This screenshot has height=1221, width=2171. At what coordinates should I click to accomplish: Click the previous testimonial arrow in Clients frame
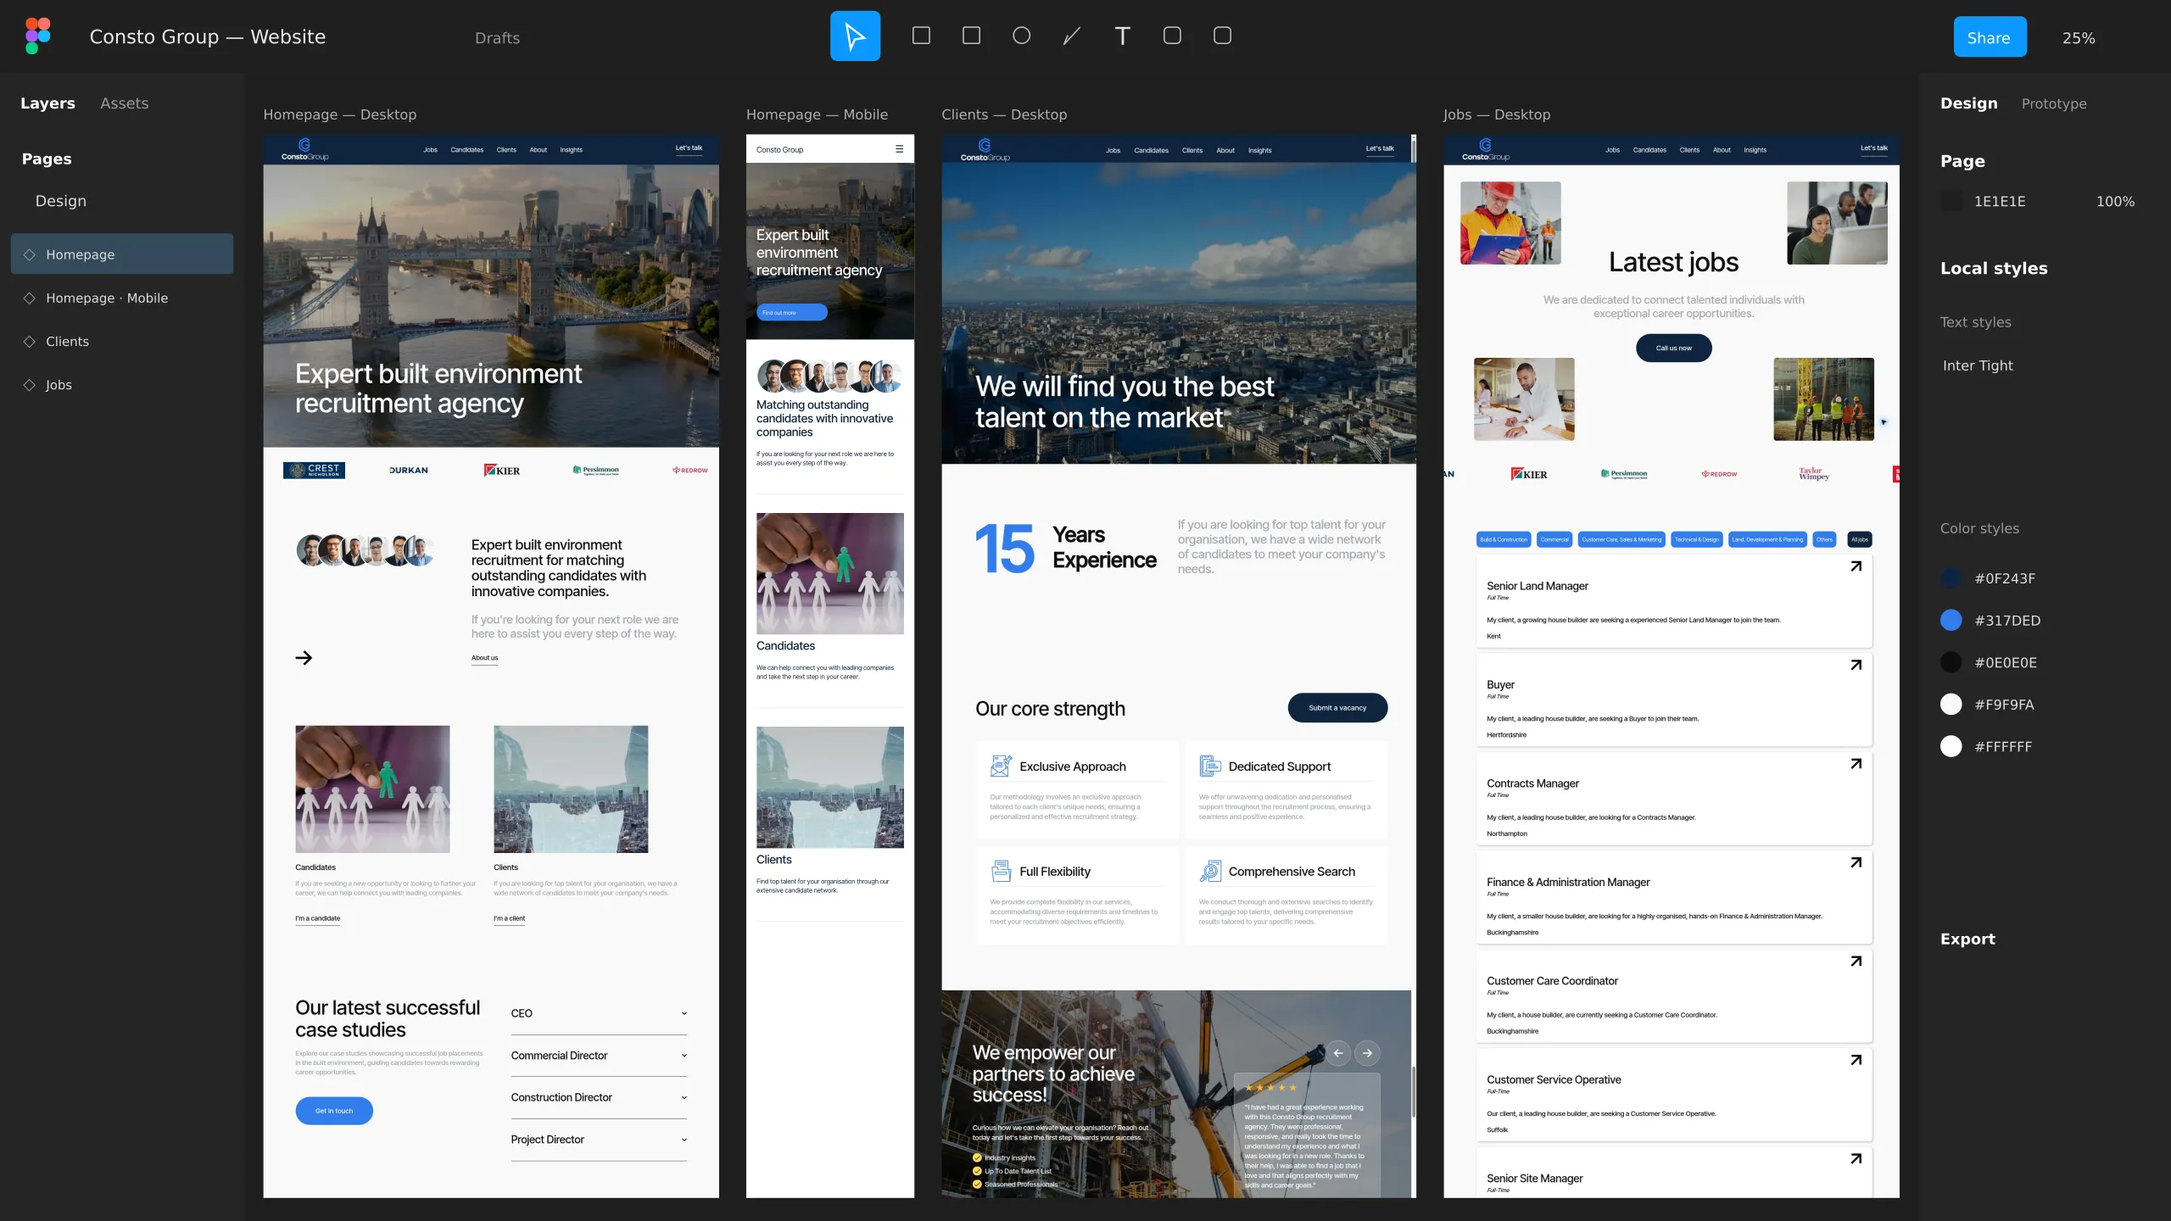coord(1337,1053)
